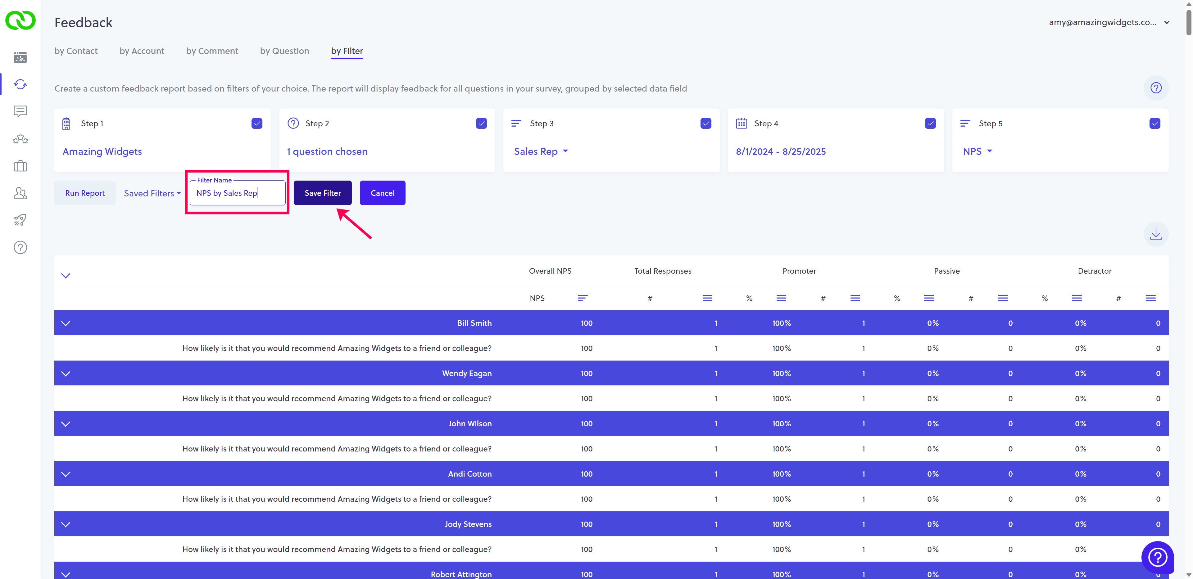The height and width of the screenshot is (579, 1193).
Task: Click the Detractor column header
Action: 1094,271
